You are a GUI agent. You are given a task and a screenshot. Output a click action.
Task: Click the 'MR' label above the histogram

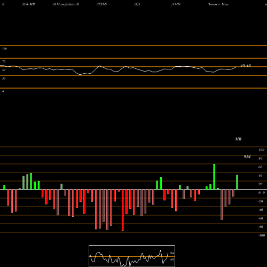[238, 139]
